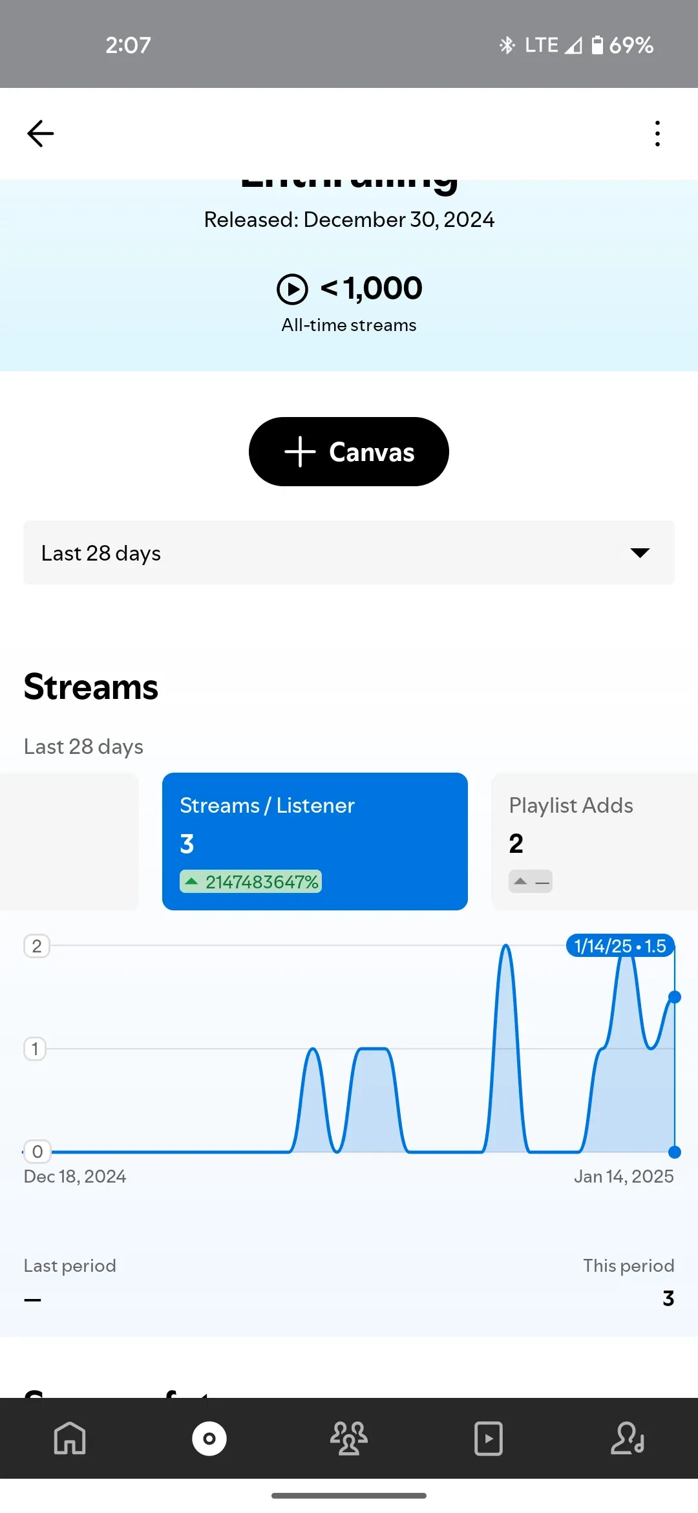Tap the battery indicator in status bar
The width and height of the screenshot is (698, 1513).
[597, 45]
